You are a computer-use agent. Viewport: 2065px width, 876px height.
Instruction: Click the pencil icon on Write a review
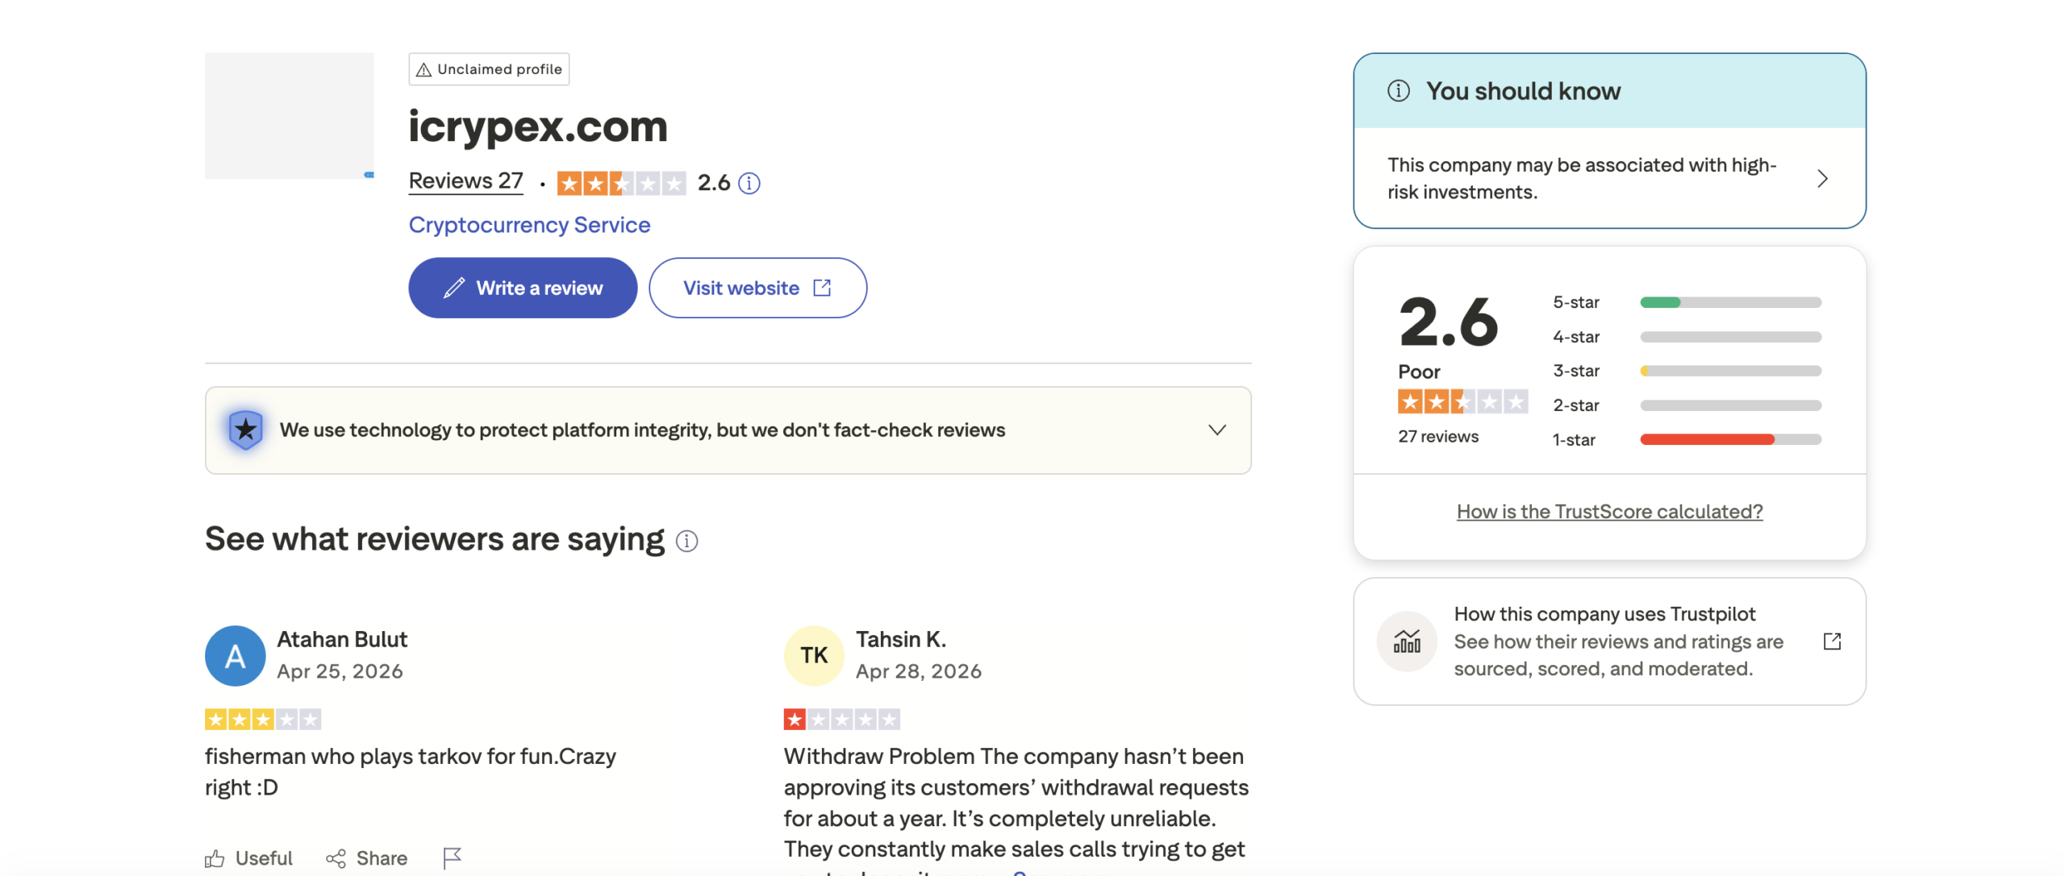tap(454, 288)
